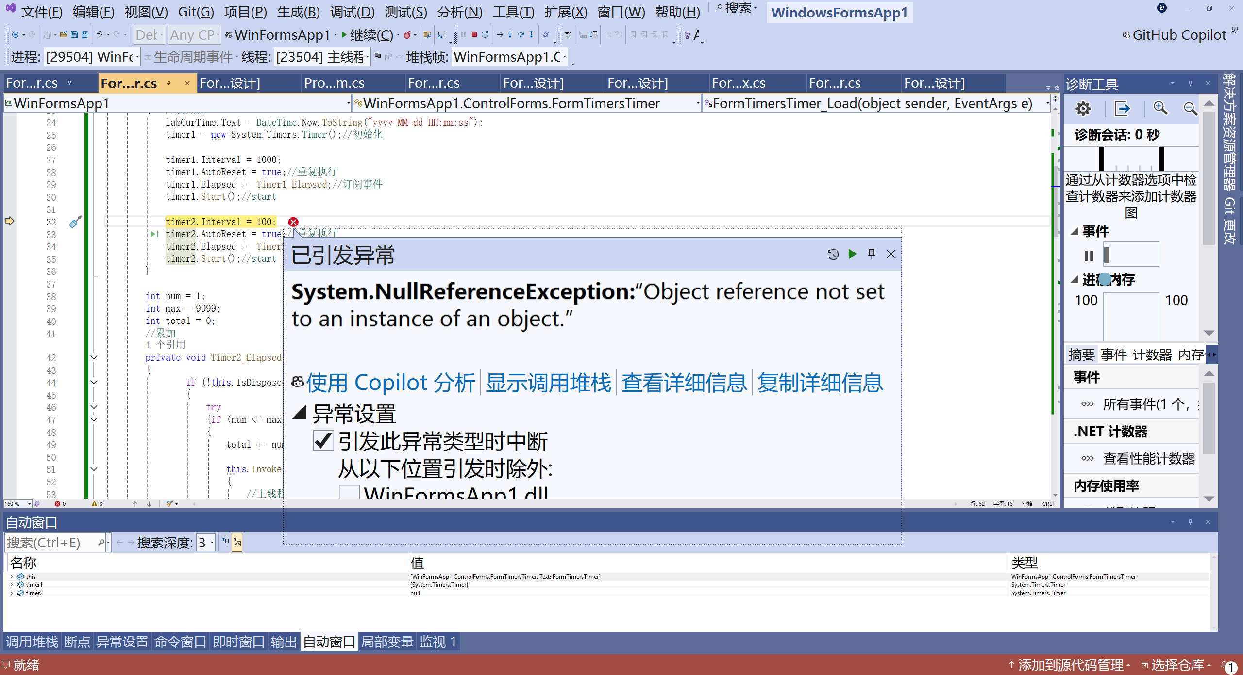This screenshot has width=1243, height=675.
Task: Switch to the 局部变量 tab
Action: (387, 642)
